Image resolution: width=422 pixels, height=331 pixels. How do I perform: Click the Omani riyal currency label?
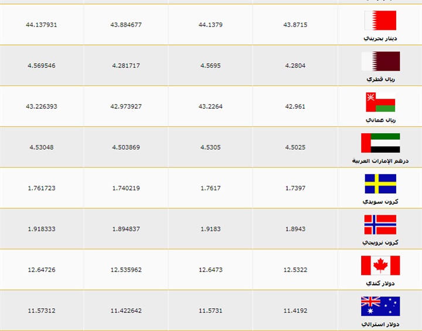click(380, 119)
